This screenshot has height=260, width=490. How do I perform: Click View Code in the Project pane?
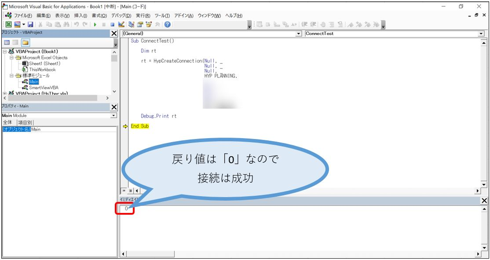[x=7, y=42]
